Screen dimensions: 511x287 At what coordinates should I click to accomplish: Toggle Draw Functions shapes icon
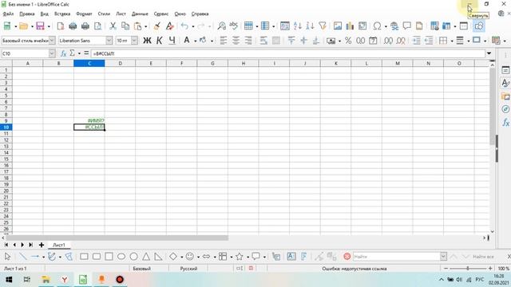point(478,26)
